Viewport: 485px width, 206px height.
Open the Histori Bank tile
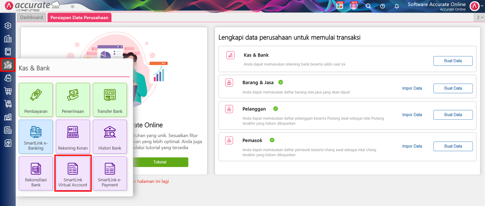tap(110, 137)
